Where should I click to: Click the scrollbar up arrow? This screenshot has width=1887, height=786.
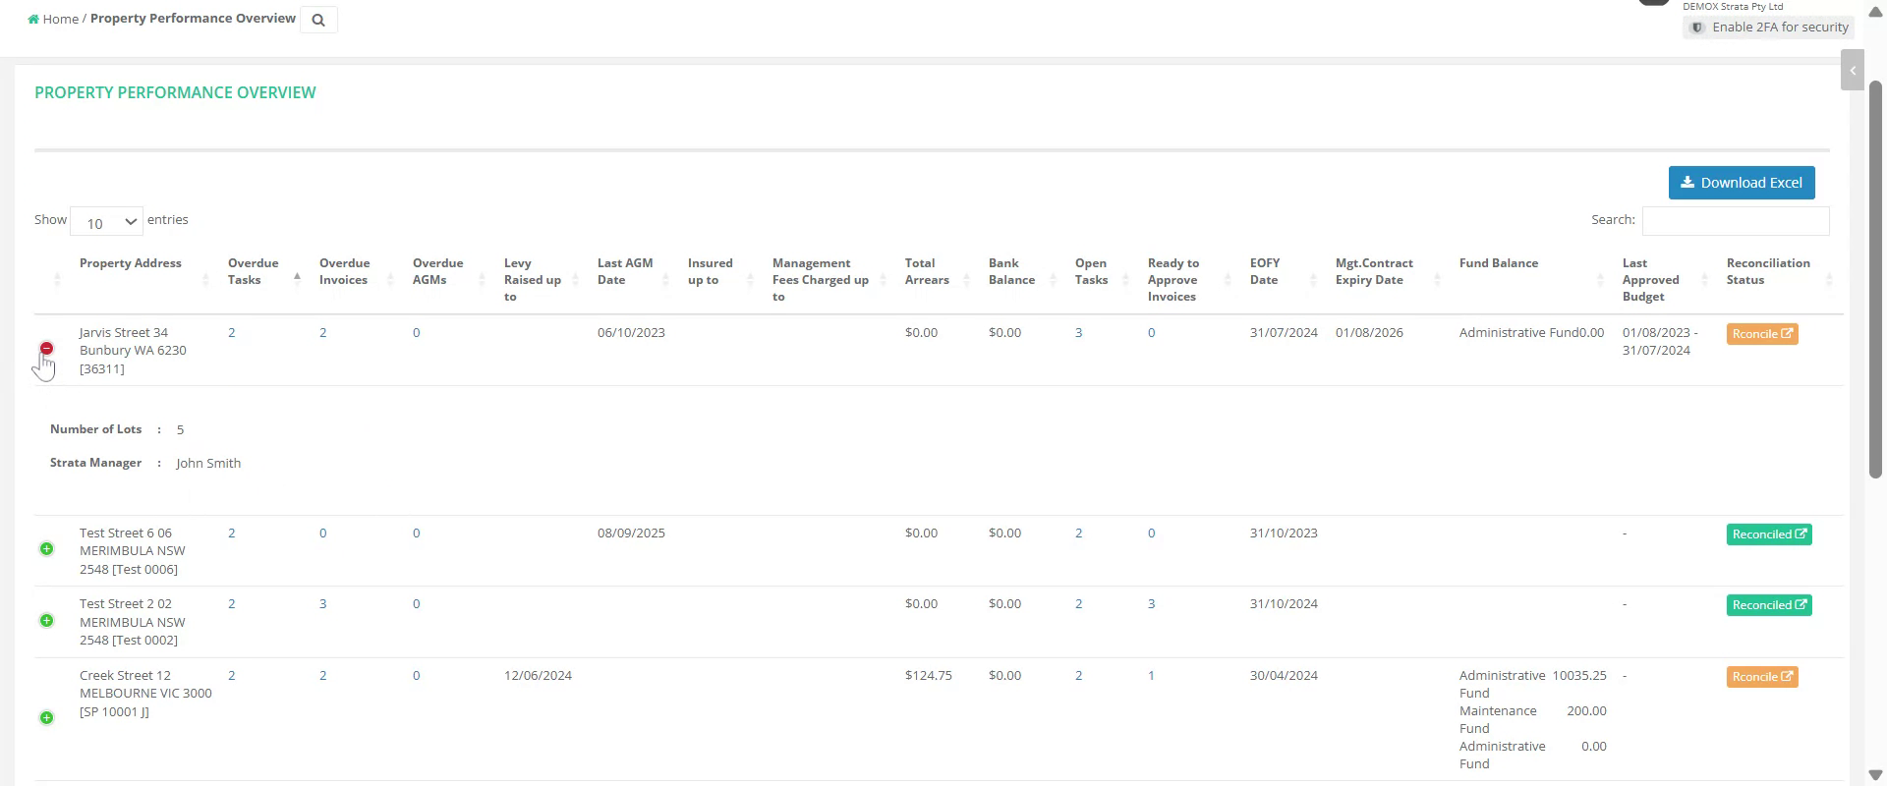coord(1875,11)
